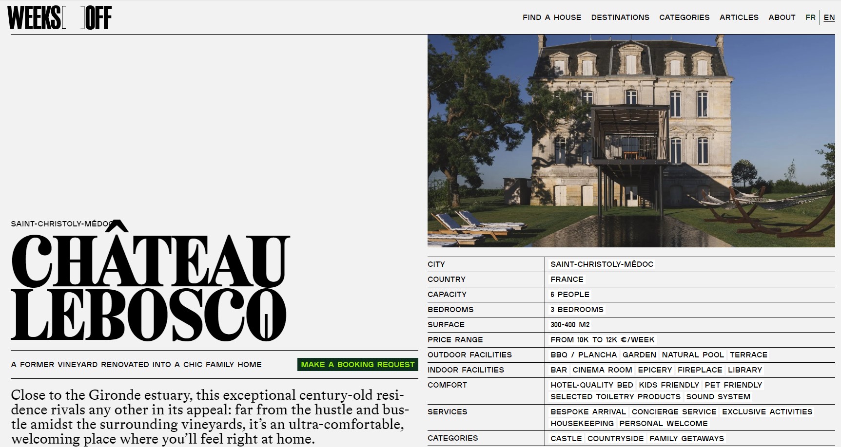Viewport: 841px width, 447px height.
Task: Select the Family Getaways category
Action: (686, 439)
